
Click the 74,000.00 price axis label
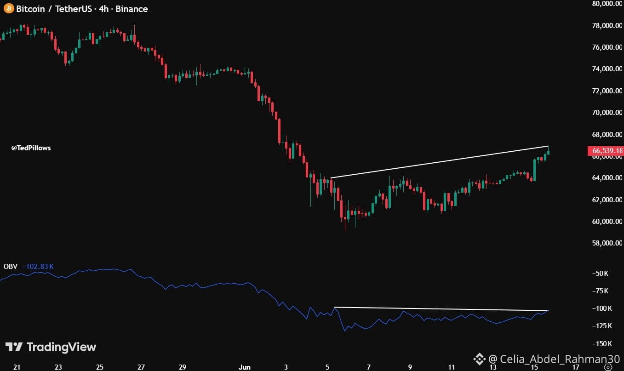click(607, 69)
